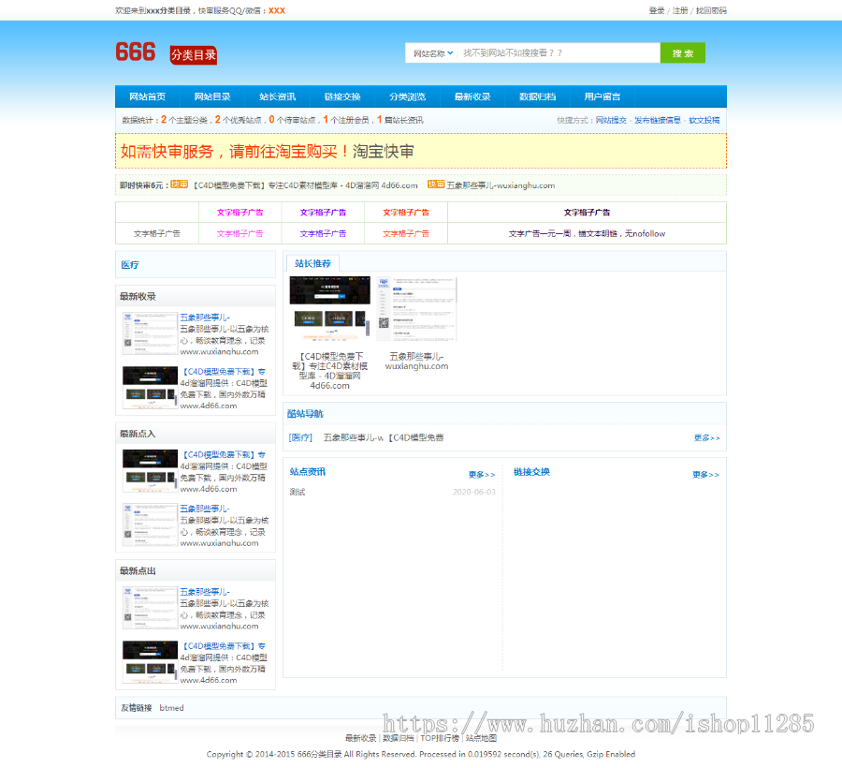Open the C4D模型免费下载 quick-review link
842x768 pixels.
305,185
